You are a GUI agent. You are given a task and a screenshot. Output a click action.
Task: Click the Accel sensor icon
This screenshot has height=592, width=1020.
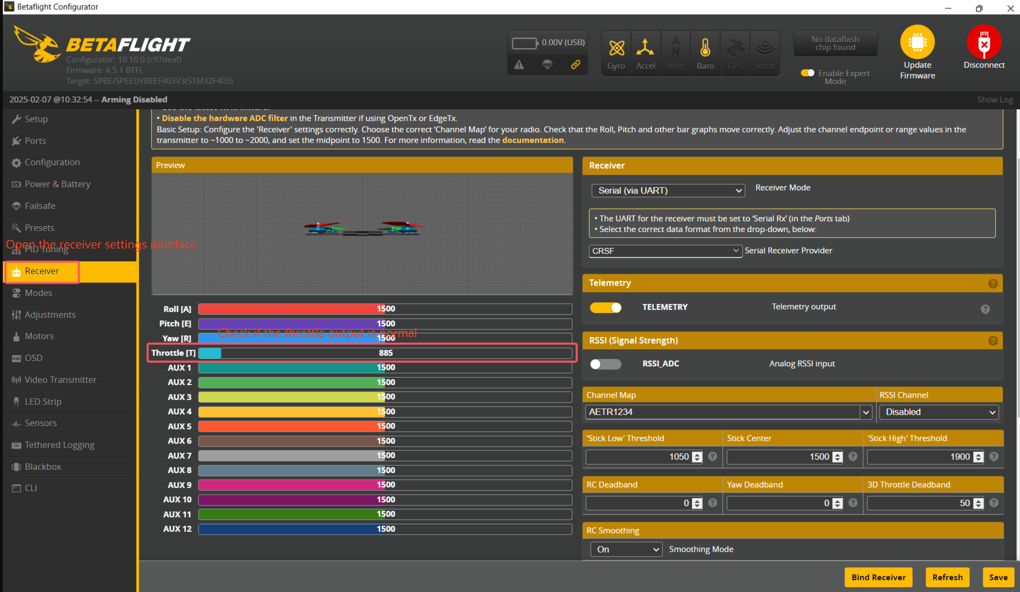[645, 47]
